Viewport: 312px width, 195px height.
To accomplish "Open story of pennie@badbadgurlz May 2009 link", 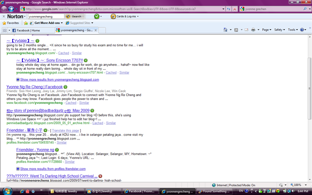I will click(48, 111).
